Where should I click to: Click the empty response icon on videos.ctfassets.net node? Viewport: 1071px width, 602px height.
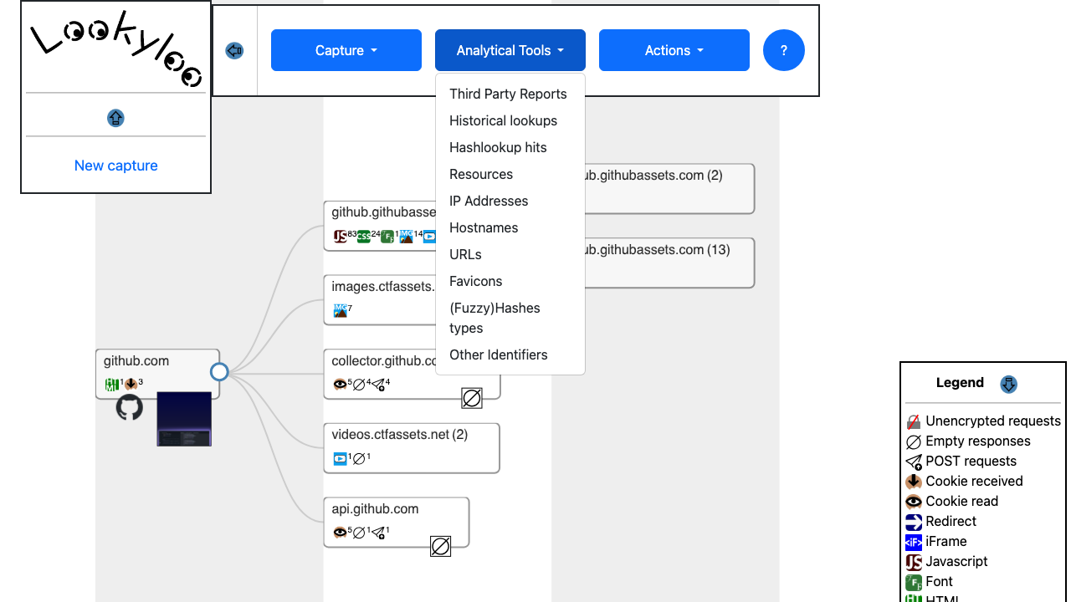pos(360,459)
